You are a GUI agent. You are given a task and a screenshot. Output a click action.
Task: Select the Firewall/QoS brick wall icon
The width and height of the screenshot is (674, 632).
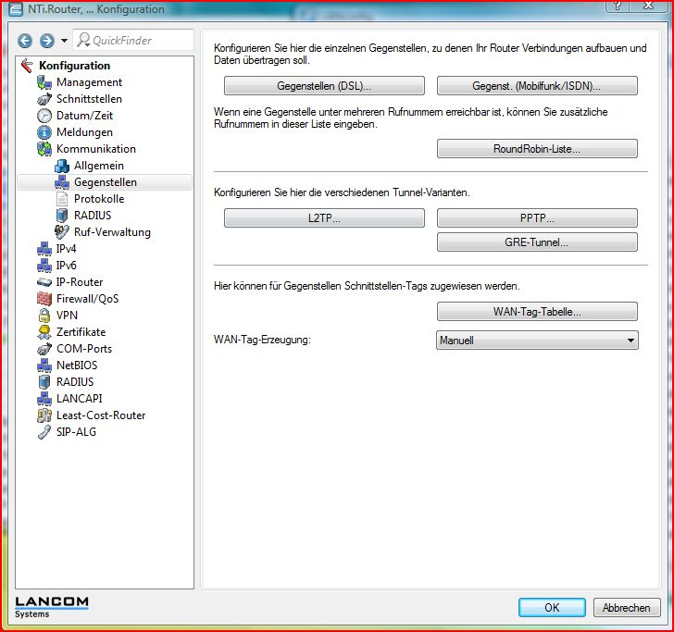pyautogui.click(x=44, y=299)
